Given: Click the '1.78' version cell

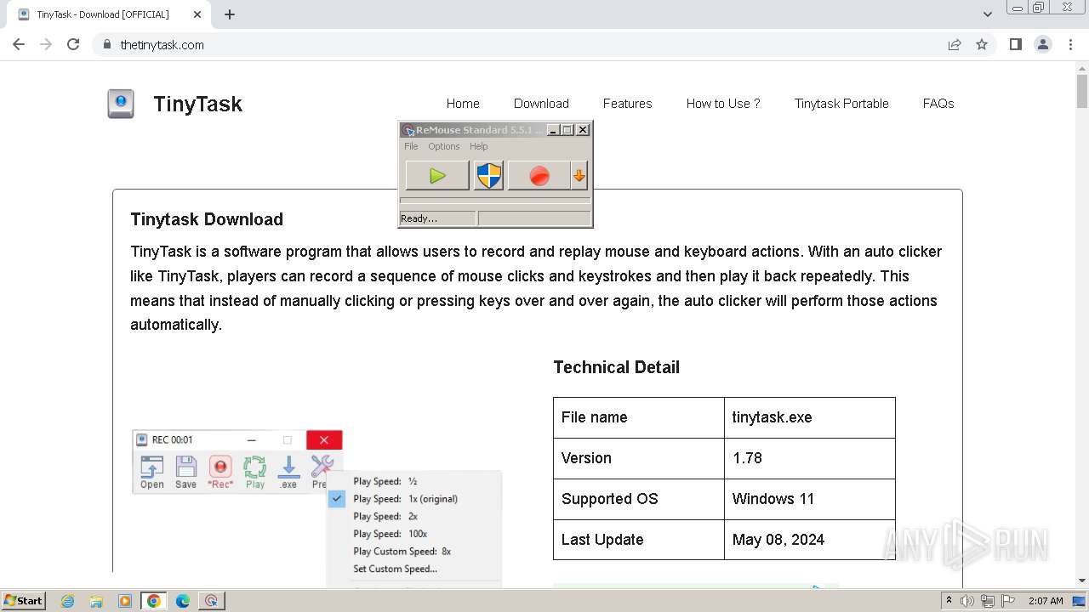Looking at the screenshot, I should click(810, 458).
